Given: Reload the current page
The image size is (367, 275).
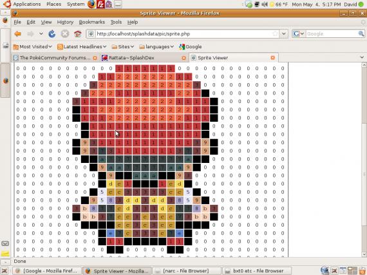Looking at the screenshot, I should click(x=52, y=34).
